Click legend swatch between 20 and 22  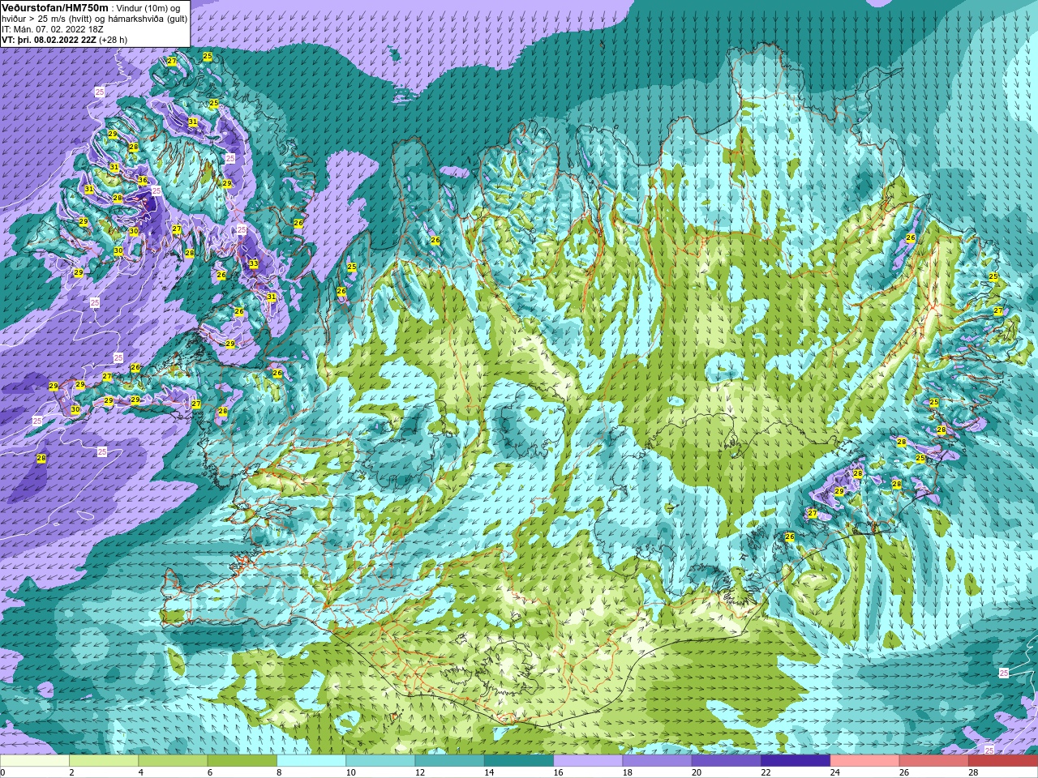(x=727, y=761)
